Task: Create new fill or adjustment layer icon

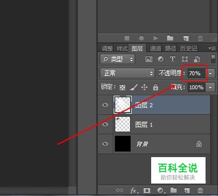Action: coord(161,191)
